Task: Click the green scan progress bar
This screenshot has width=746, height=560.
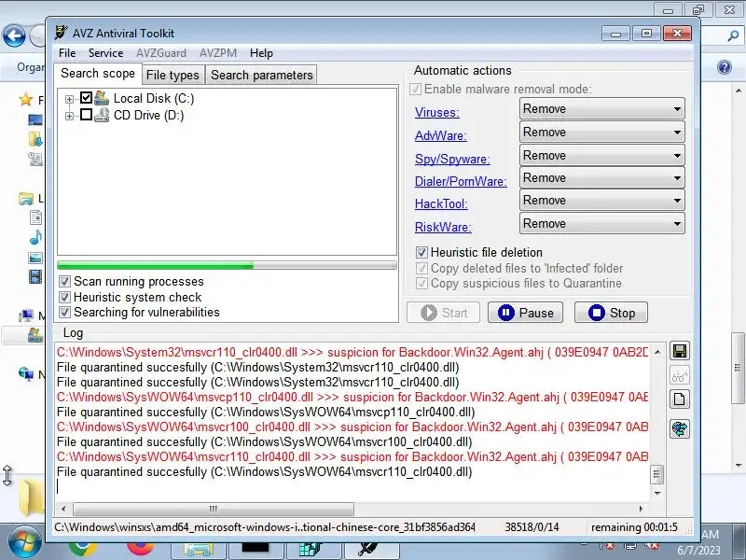Action: pyautogui.click(x=227, y=265)
